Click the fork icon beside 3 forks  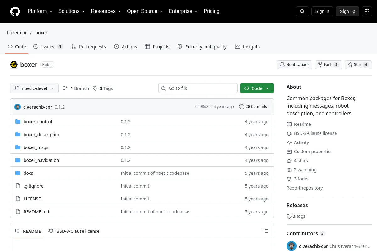[x=289, y=179]
